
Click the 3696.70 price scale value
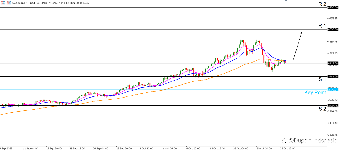point(333,100)
